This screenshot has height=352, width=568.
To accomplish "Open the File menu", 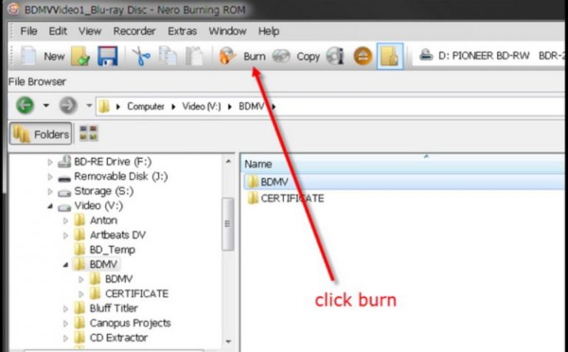I will coord(29,31).
